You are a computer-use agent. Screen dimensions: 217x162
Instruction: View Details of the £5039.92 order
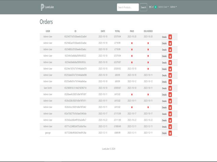(164, 69)
